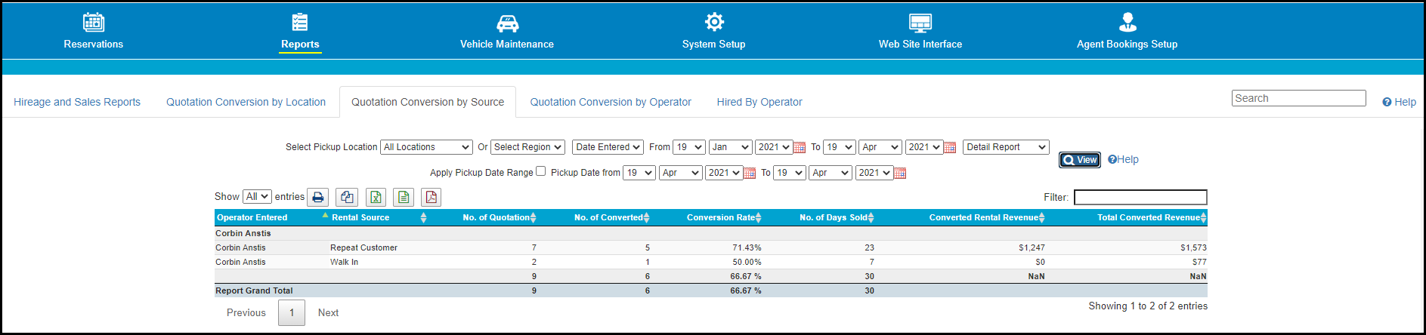
Task: Open Help link next to Search box
Action: [x=1400, y=102]
